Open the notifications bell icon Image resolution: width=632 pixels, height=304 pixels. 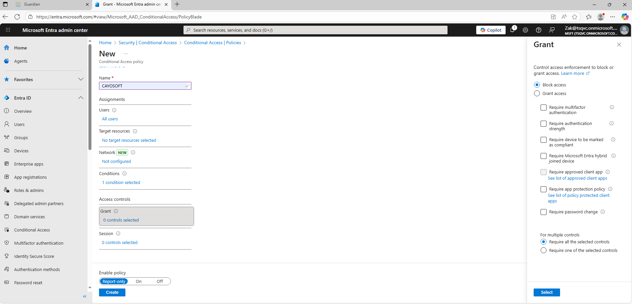[x=512, y=30]
